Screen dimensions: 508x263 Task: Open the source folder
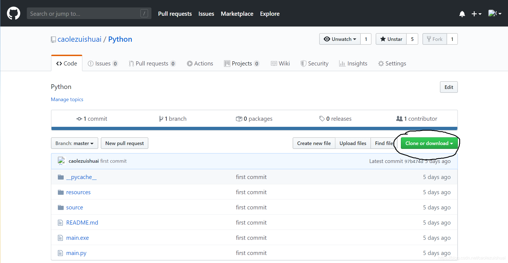pyautogui.click(x=74, y=207)
